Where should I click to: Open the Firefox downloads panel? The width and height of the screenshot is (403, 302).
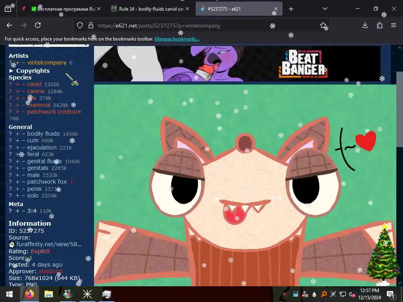pos(365,25)
